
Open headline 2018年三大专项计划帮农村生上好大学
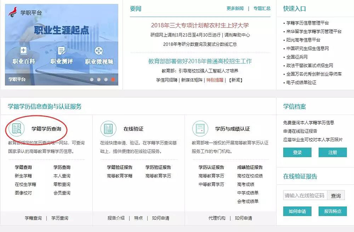tap(200, 25)
